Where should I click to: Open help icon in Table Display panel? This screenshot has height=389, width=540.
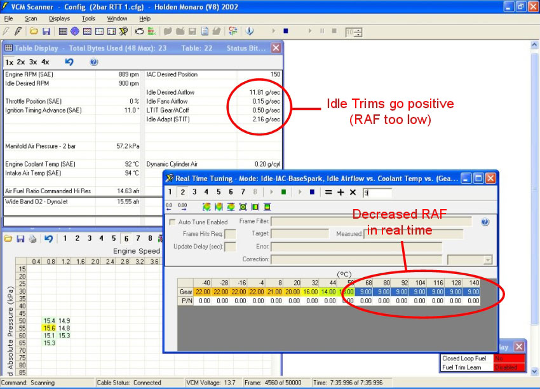pyautogui.click(x=94, y=62)
